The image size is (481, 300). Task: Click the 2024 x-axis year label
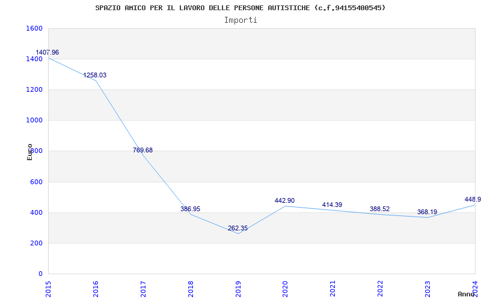475,289
